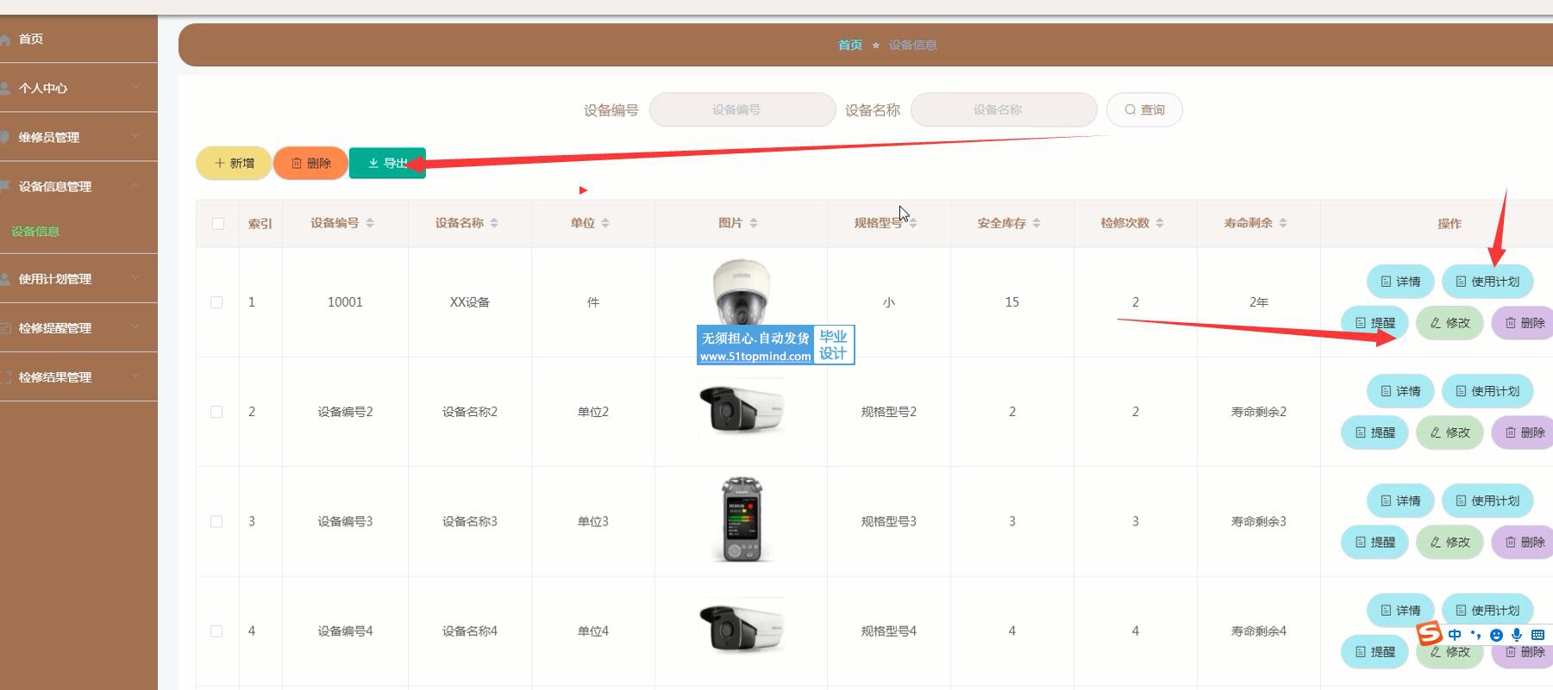The height and width of the screenshot is (690, 1553).
Task: Sort by 设备名称 column arrows
Action: 494,223
